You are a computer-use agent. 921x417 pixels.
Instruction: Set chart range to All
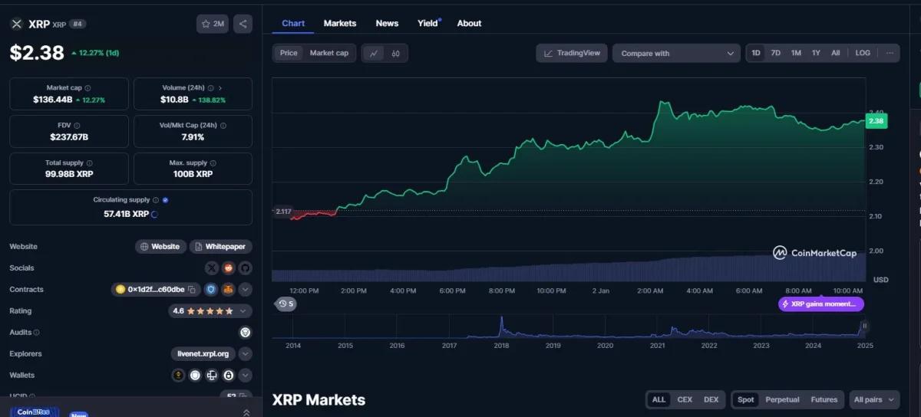[836, 53]
